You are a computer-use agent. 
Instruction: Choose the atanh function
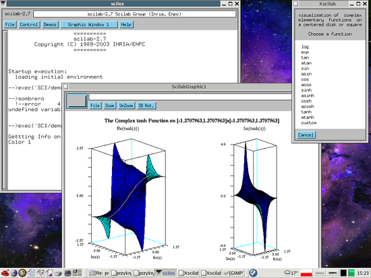pos(308,117)
